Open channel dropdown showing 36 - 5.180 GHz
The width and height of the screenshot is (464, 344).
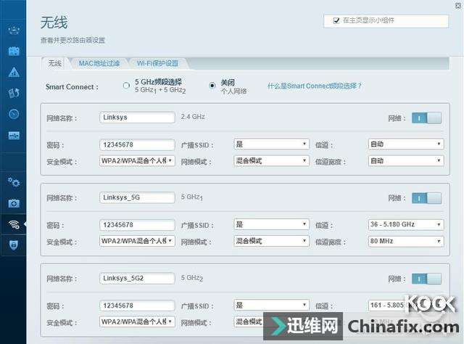click(x=406, y=224)
